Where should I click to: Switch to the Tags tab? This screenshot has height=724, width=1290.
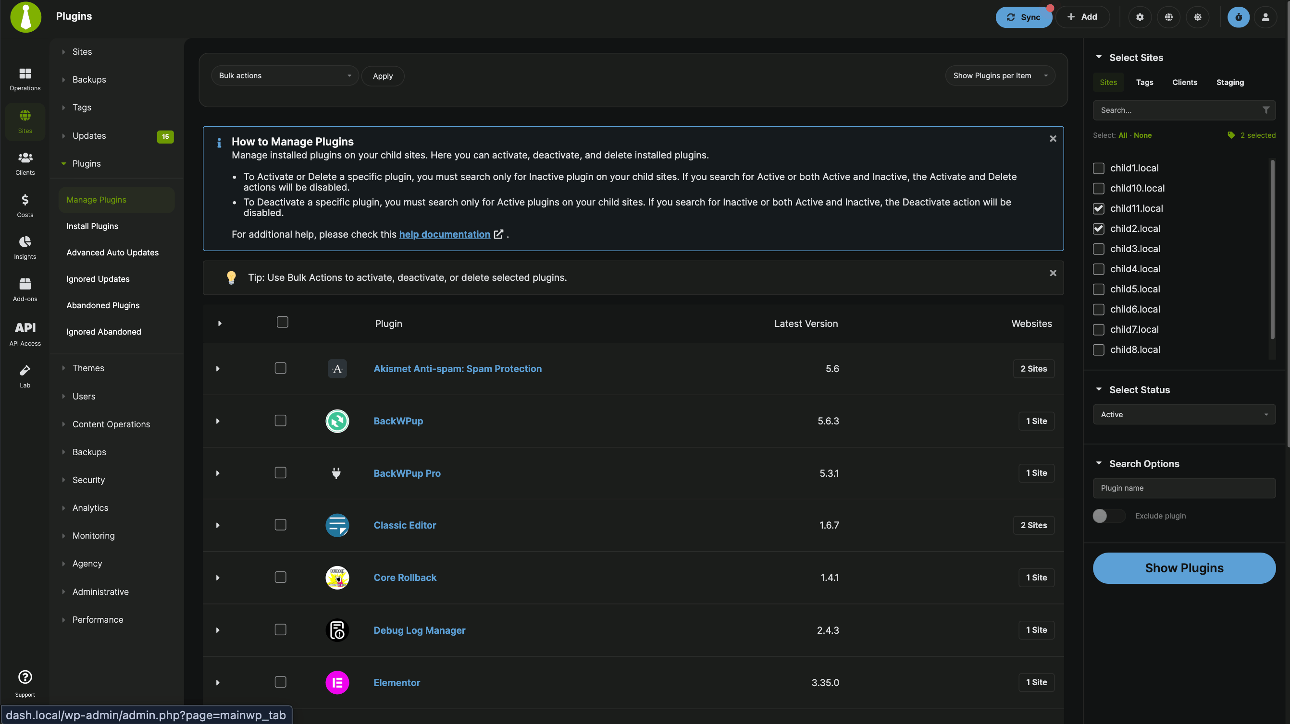pos(1144,83)
